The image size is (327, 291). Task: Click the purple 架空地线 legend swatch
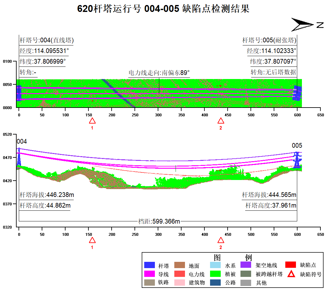click(x=246, y=265)
